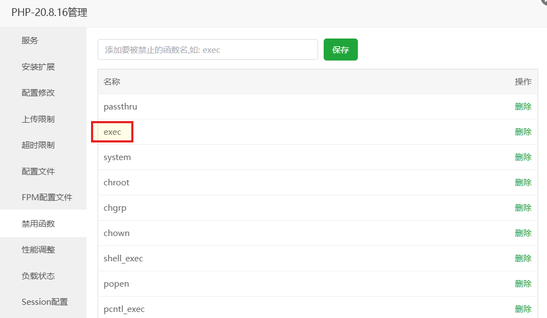The height and width of the screenshot is (318, 547).
Task: Open Session配置 tab
Action: pyautogui.click(x=45, y=302)
